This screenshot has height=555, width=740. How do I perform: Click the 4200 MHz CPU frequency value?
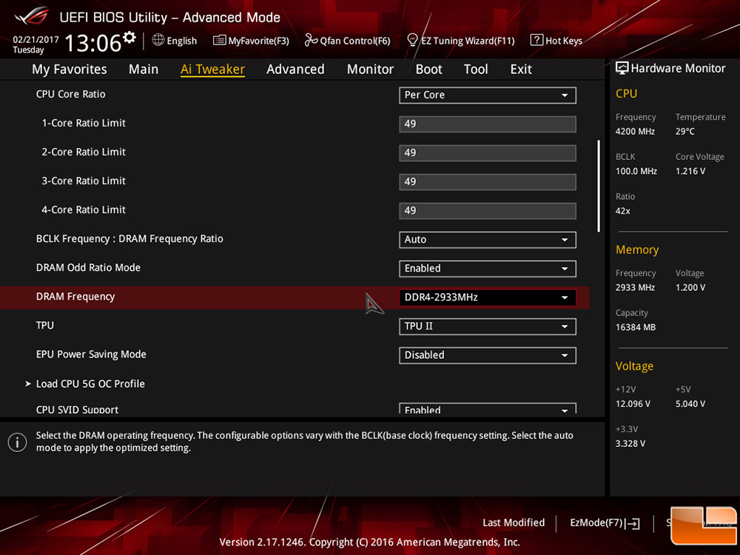[635, 131]
